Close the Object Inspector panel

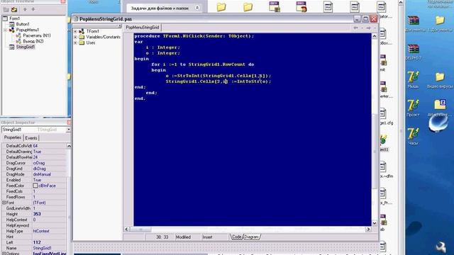69,123
